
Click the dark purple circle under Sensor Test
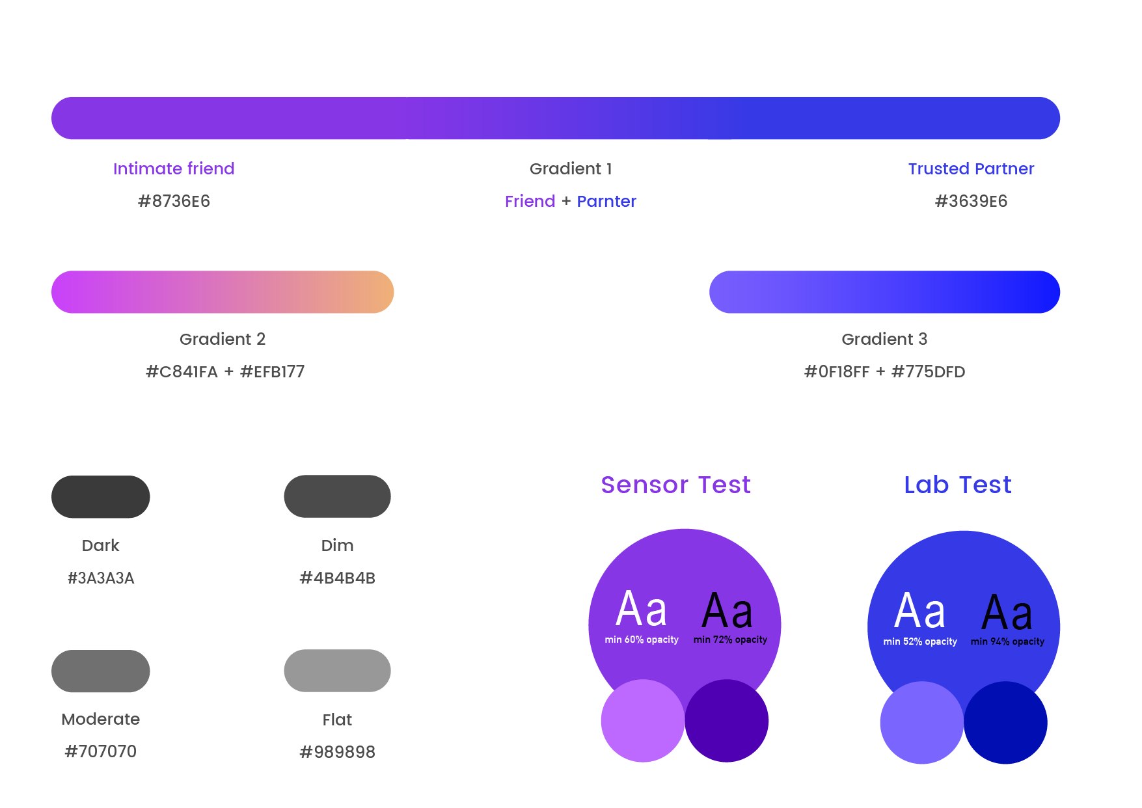pyautogui.click(x=727, y=721)
